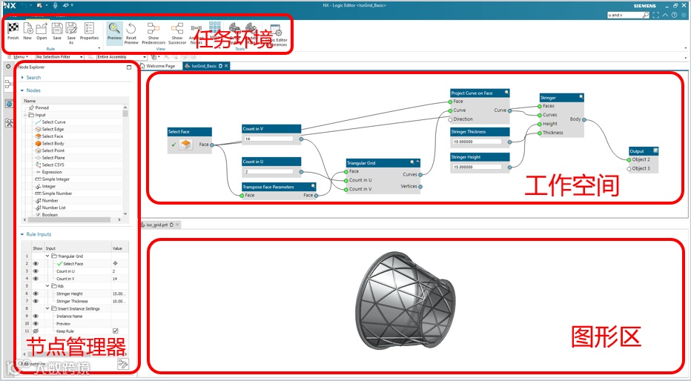Collapse the Triangular Grid group
The width and height of the screenshot is (691, 381).
coord(47,256)
